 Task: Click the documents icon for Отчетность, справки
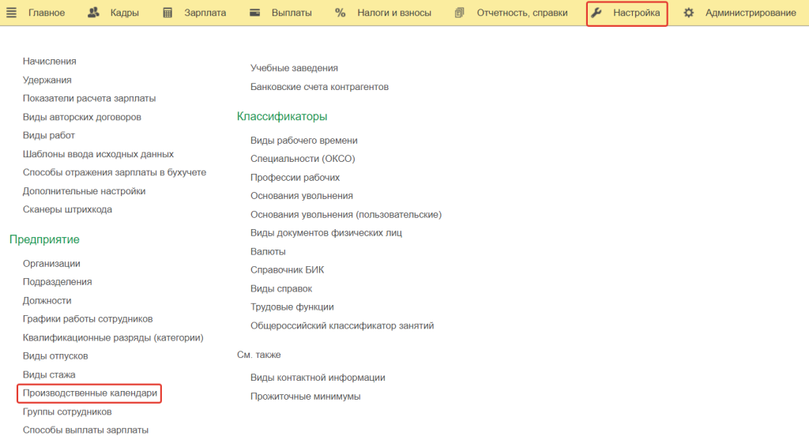point(460,13)
